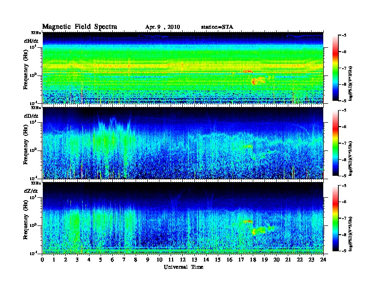Click hour tick label "24" on time axis
385x298 pixels.
point(323,260)
